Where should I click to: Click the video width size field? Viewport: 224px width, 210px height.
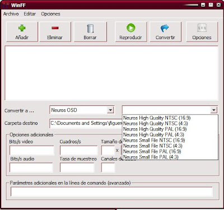pyautogui.click(x=108, y=151)
